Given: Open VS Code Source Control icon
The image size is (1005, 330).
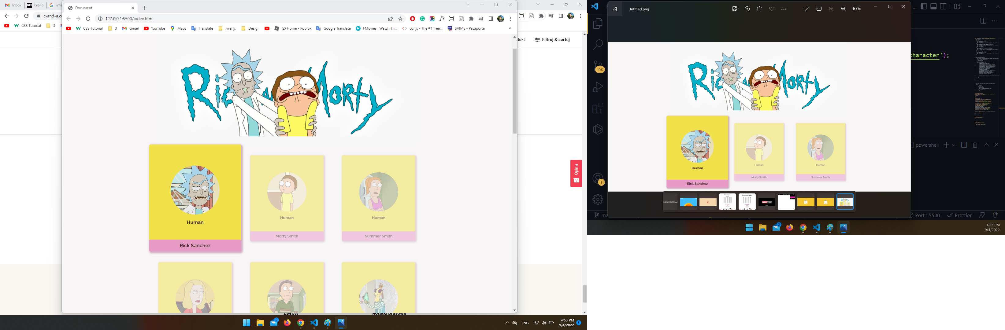Looking at the screenshot, I should click(x=598, y=66).
